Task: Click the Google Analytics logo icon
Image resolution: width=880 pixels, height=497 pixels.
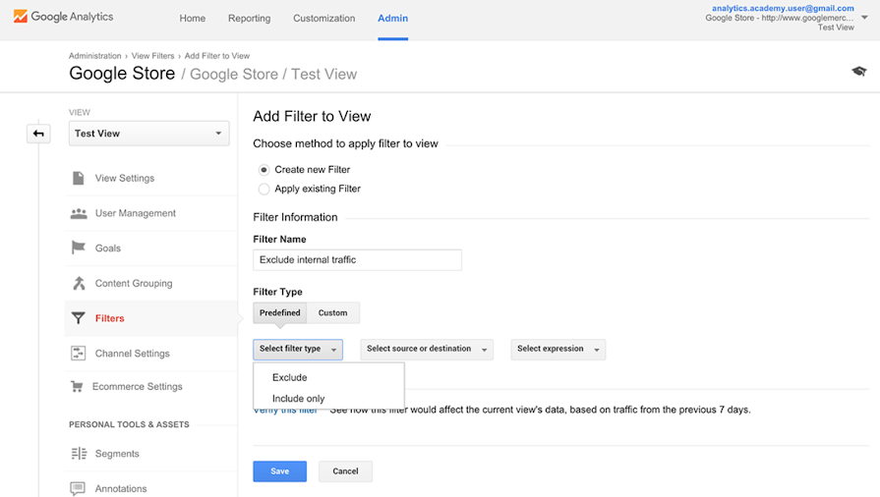Action: click(20, 17)
